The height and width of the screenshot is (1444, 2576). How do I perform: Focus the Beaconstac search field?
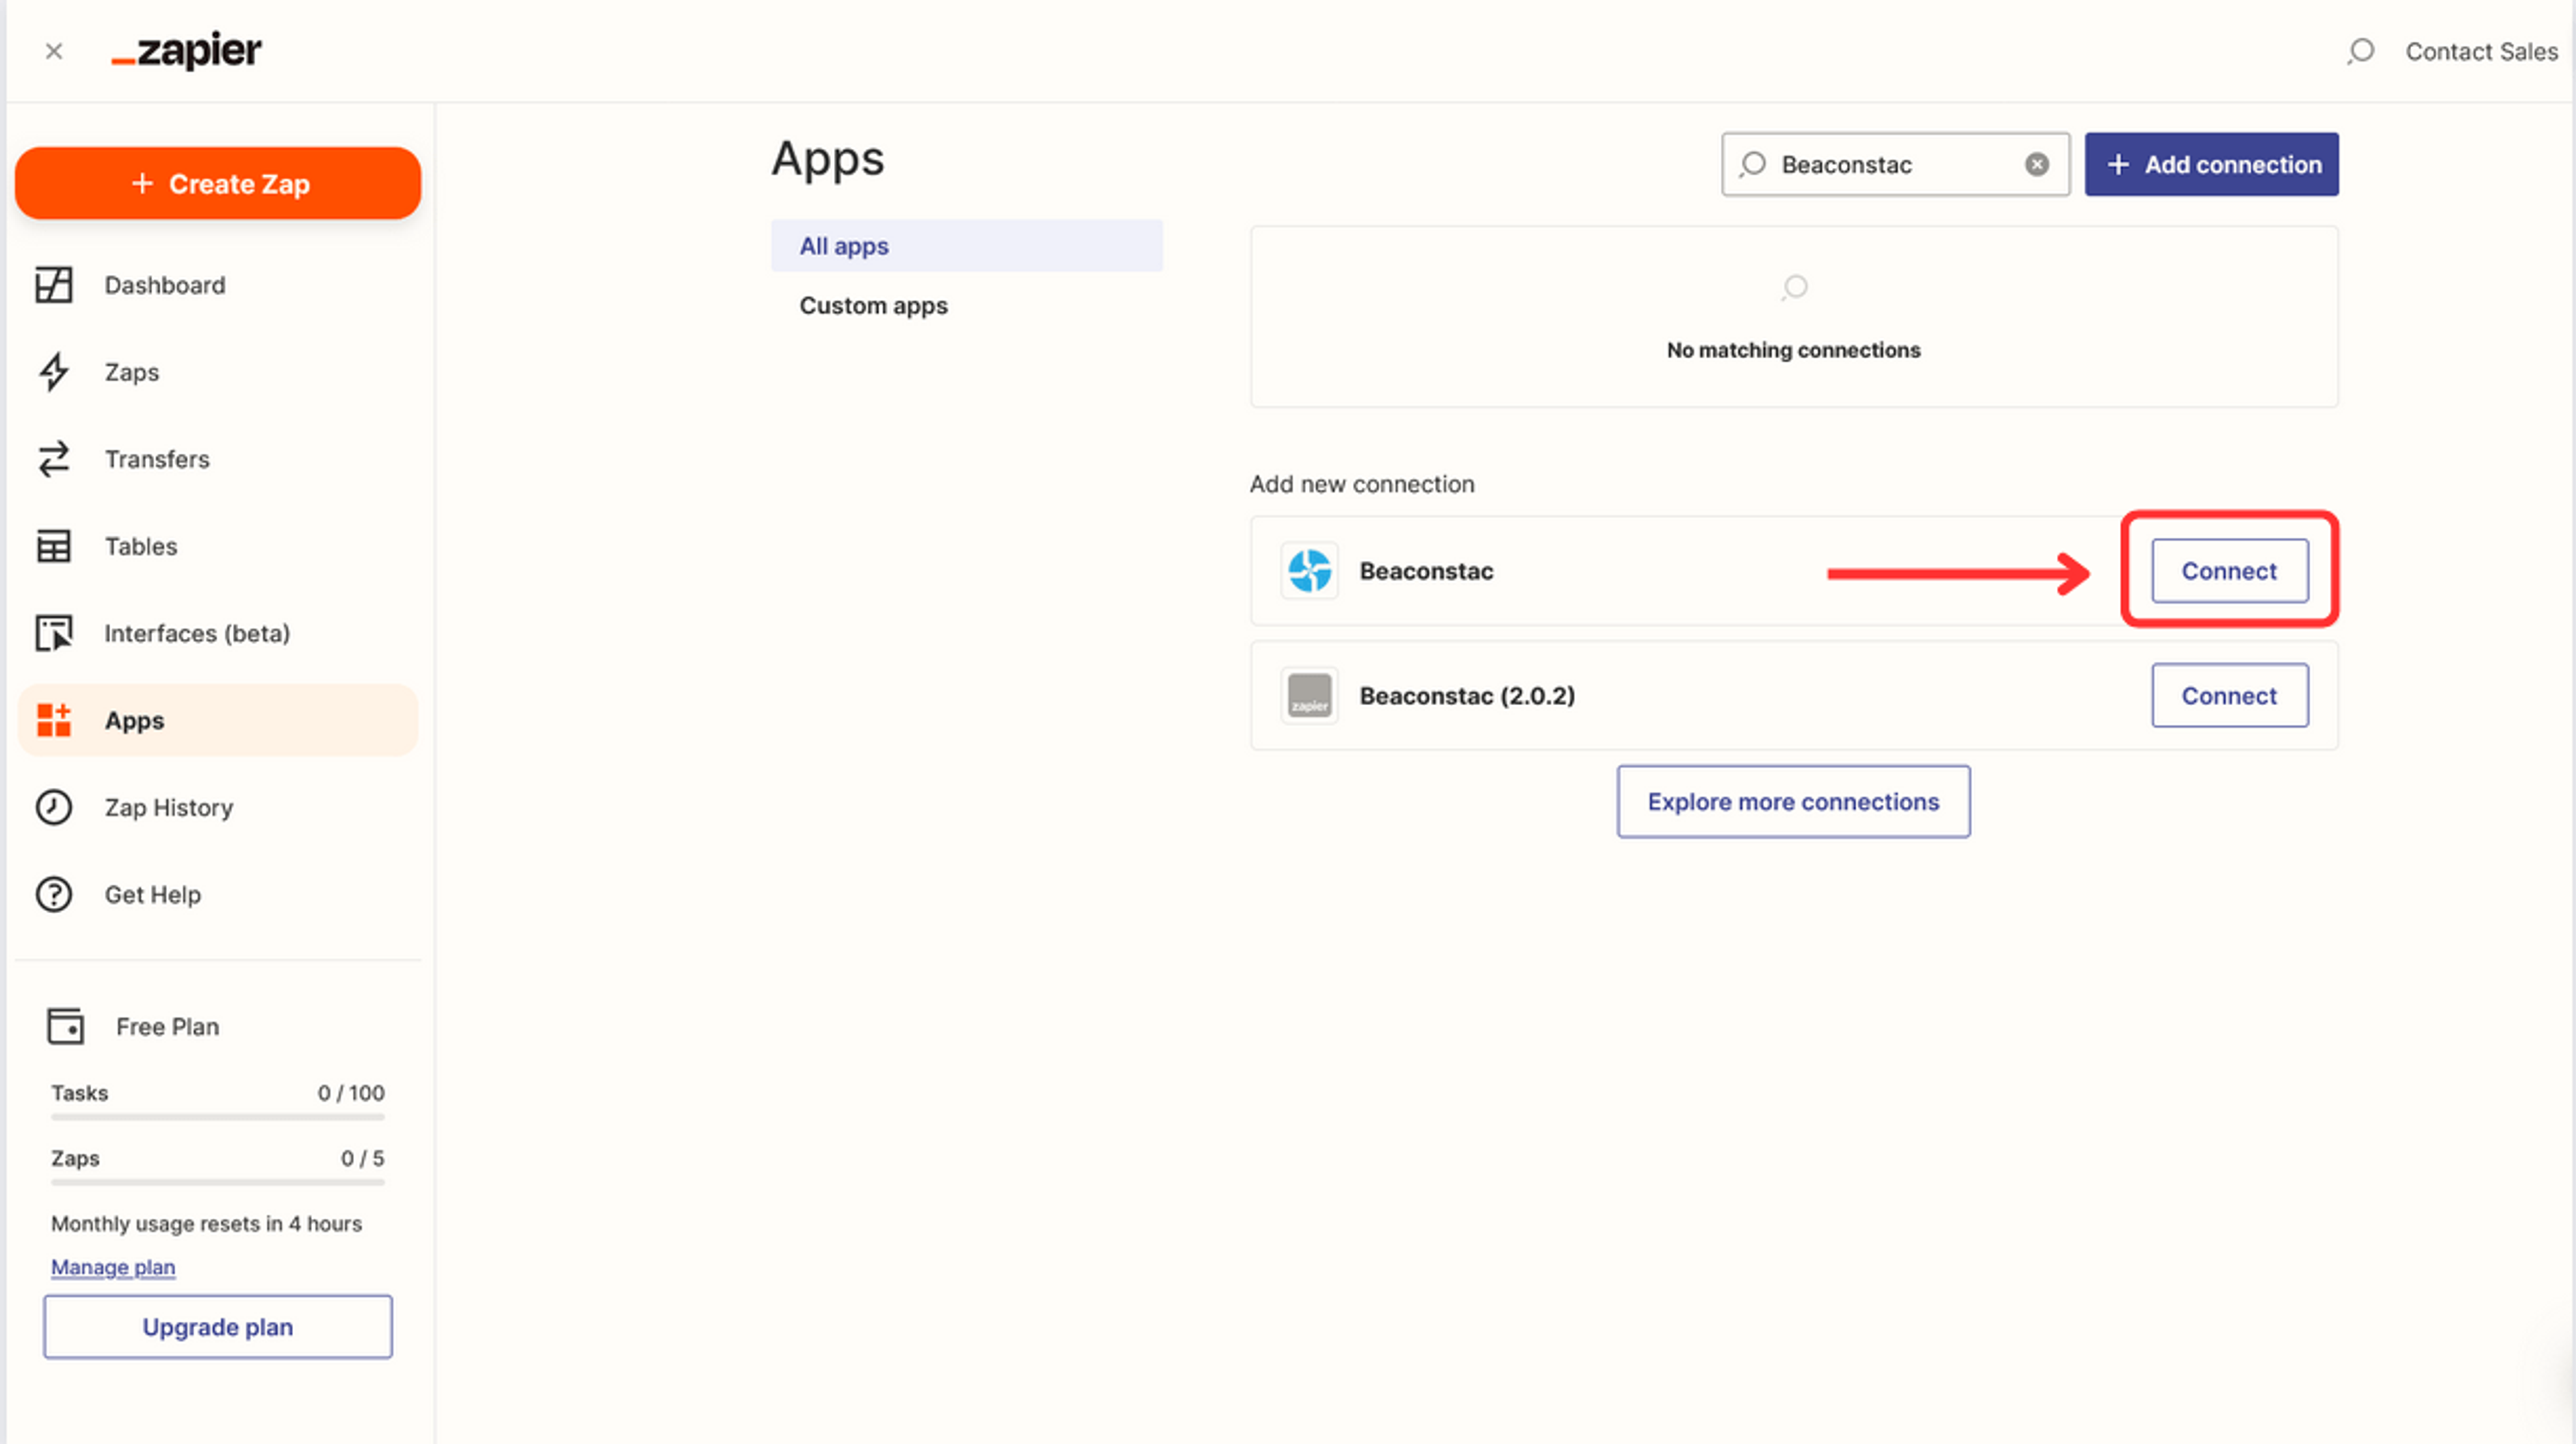click(1895, 164)
